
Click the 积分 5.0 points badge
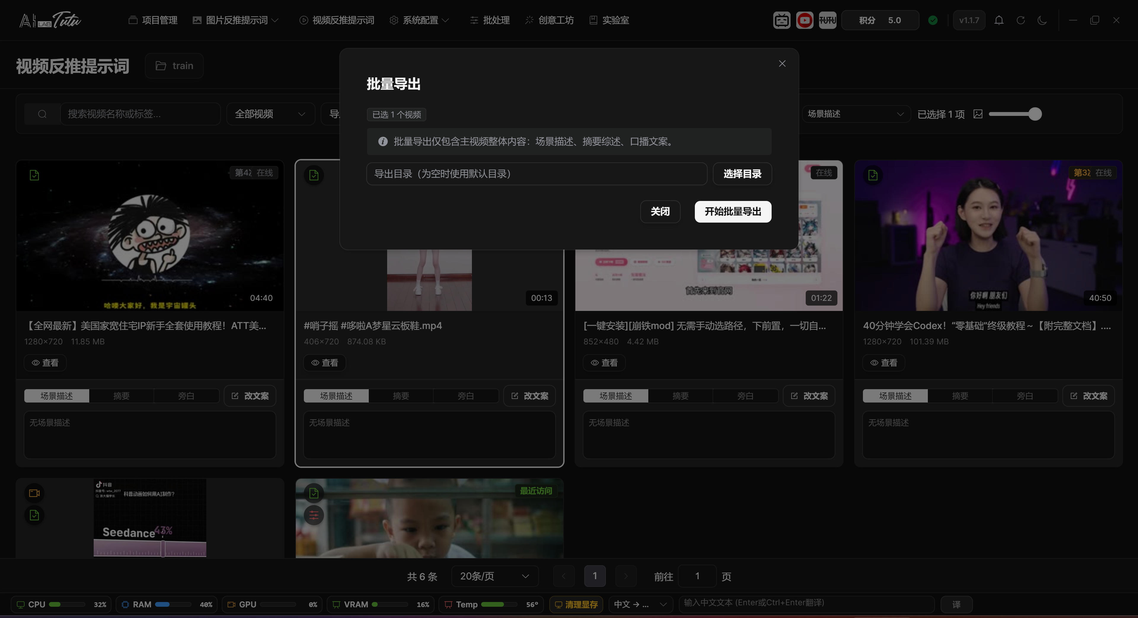[880, 20]
